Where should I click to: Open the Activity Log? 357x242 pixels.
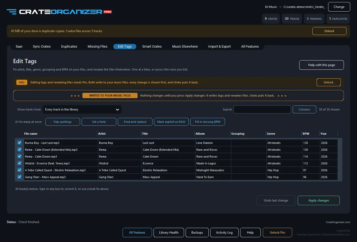(224, 233)
